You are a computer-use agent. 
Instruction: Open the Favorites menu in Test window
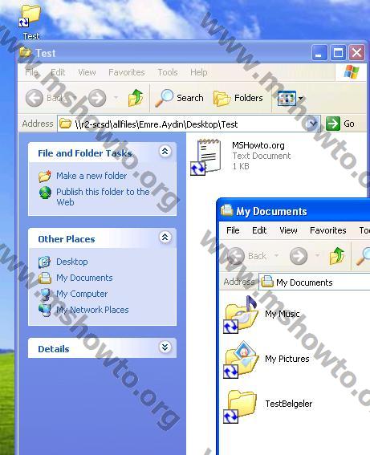tap(127, 72)
